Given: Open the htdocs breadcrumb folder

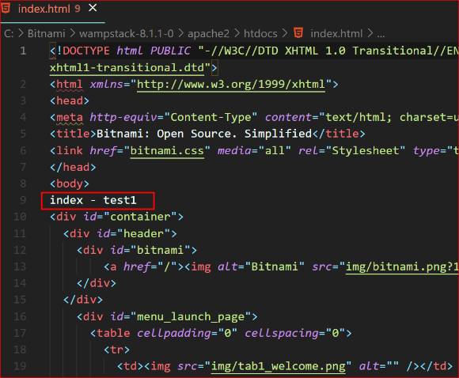Looking at the screenshot, I should point(260,34).
